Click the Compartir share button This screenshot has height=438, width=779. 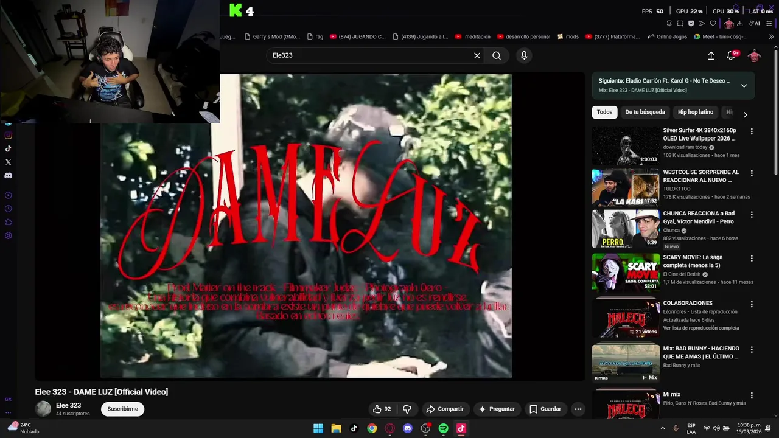click(x=445, y=409)
